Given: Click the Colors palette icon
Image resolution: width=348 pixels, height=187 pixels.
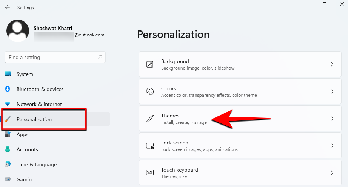Looking at the screenshot, I should (x=150, y=91).
